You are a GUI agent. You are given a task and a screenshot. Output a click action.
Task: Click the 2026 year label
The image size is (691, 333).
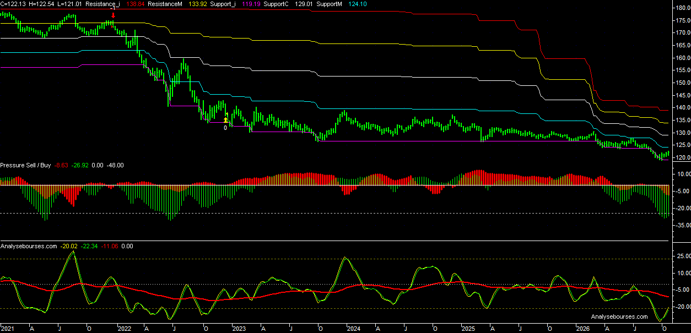(x=584, y=328)
